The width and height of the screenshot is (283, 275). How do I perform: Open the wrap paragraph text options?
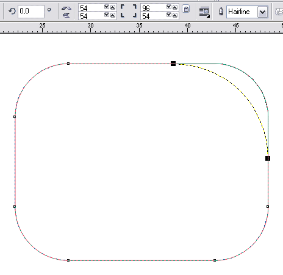tap(204, 12)
